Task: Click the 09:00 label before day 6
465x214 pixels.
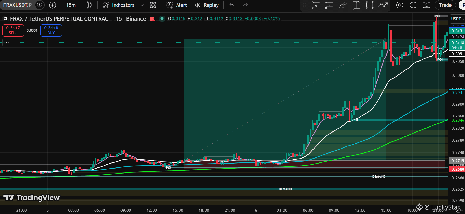Action: (126, 210)
